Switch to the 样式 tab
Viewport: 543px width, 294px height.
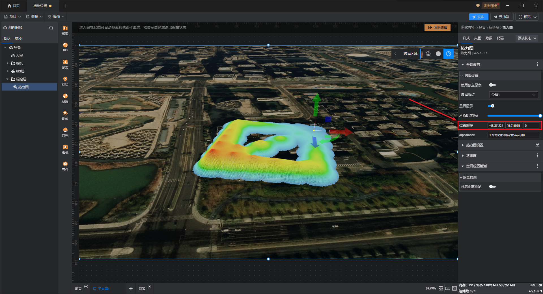click(x=466, y=38)
